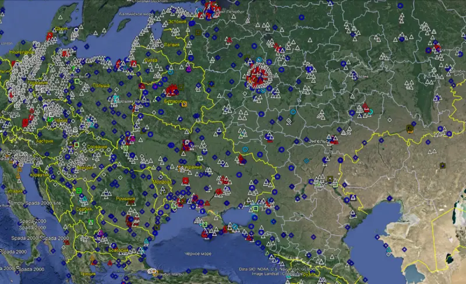Click the red marker beside Энгельс label
The width and height of the screenshot is (466, 284).
click(334, 141)
